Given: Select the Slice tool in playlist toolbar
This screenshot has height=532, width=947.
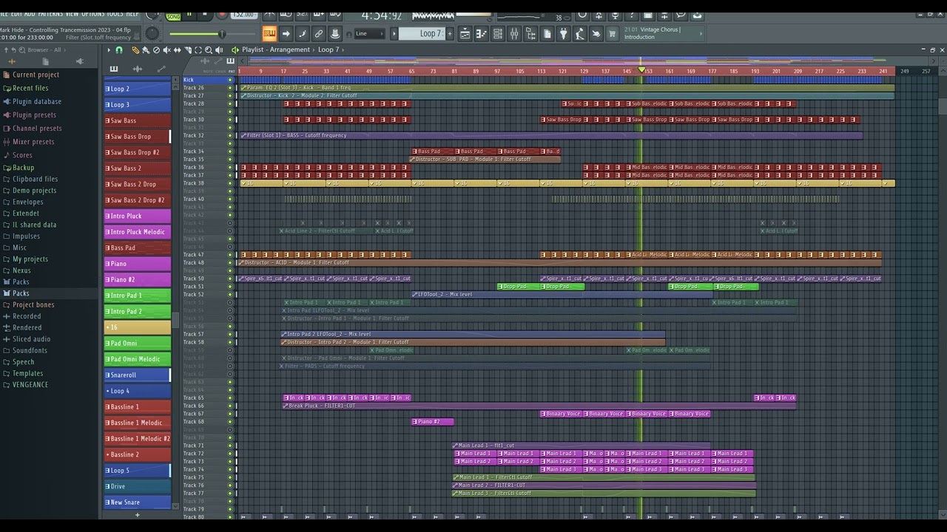Looking at the screenshot, I should click(x=187, y=50).
